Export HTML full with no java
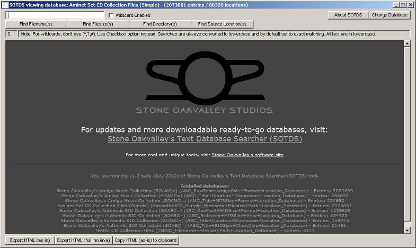Image resolution: width=416 pixels, height=248 pixels. click(83, 241)
